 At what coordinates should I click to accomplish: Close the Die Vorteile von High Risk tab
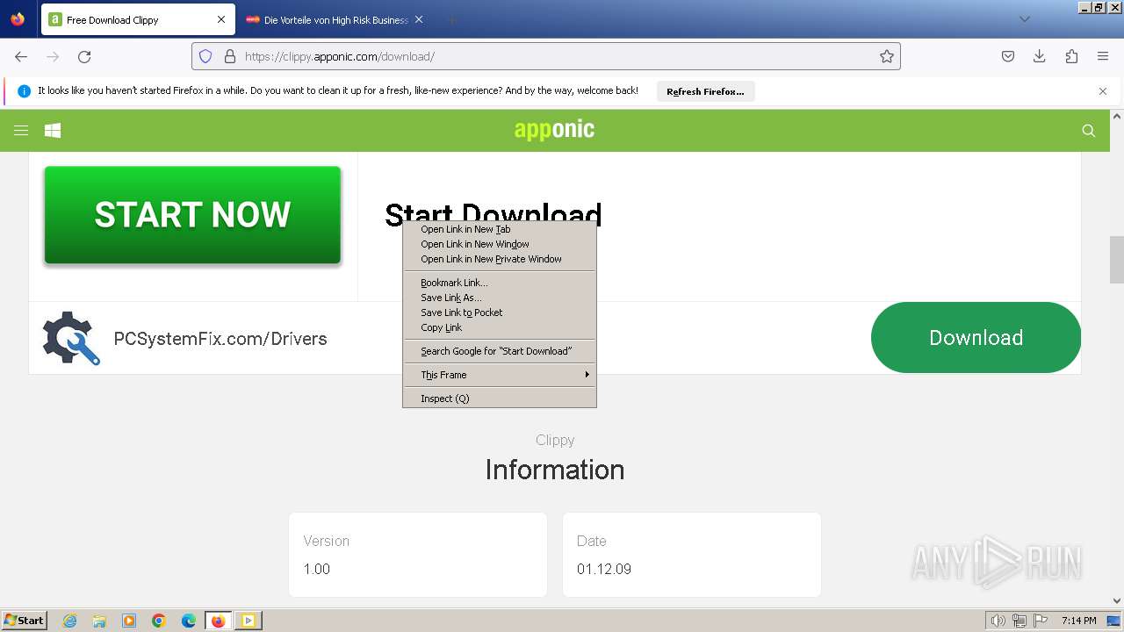pos(419,19)
